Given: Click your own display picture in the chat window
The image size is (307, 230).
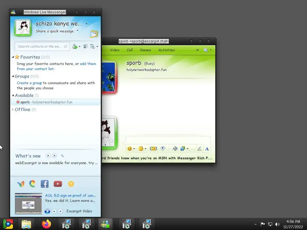Looking at the screenshot, I should tap(109, 132).
